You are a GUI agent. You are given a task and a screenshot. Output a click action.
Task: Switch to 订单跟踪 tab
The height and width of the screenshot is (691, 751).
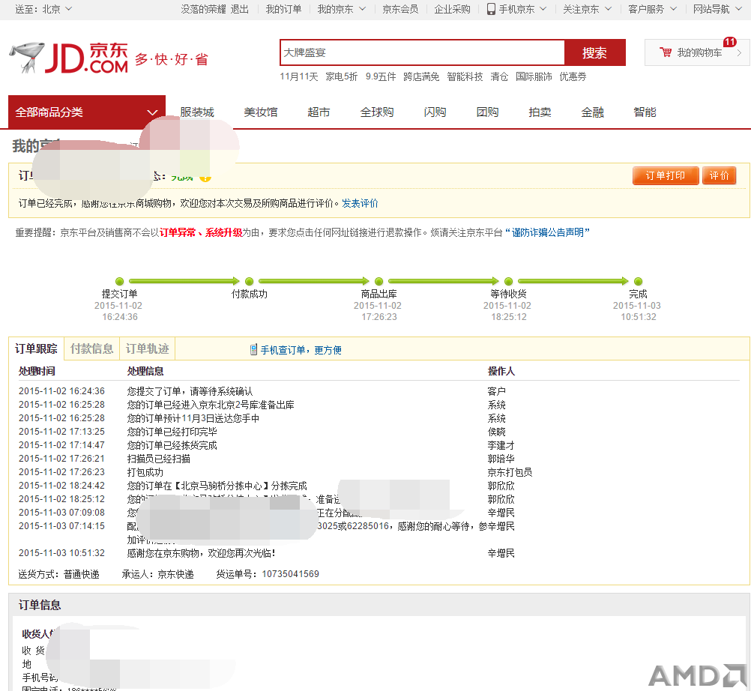click(x=37, y=348)
